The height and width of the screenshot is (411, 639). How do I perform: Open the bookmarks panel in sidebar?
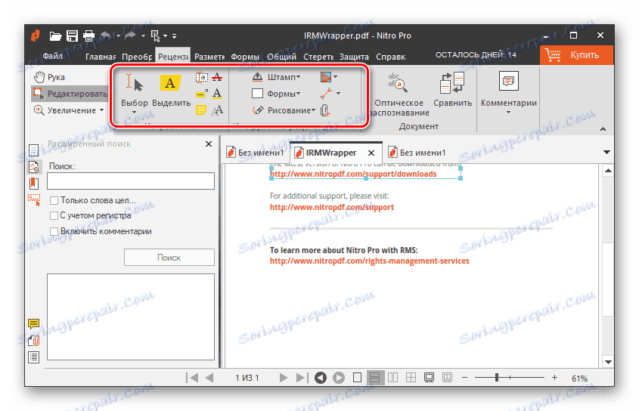click(34, 184)
